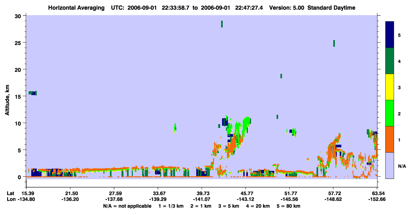Click the latitude value 27.59

click(114, 193)
